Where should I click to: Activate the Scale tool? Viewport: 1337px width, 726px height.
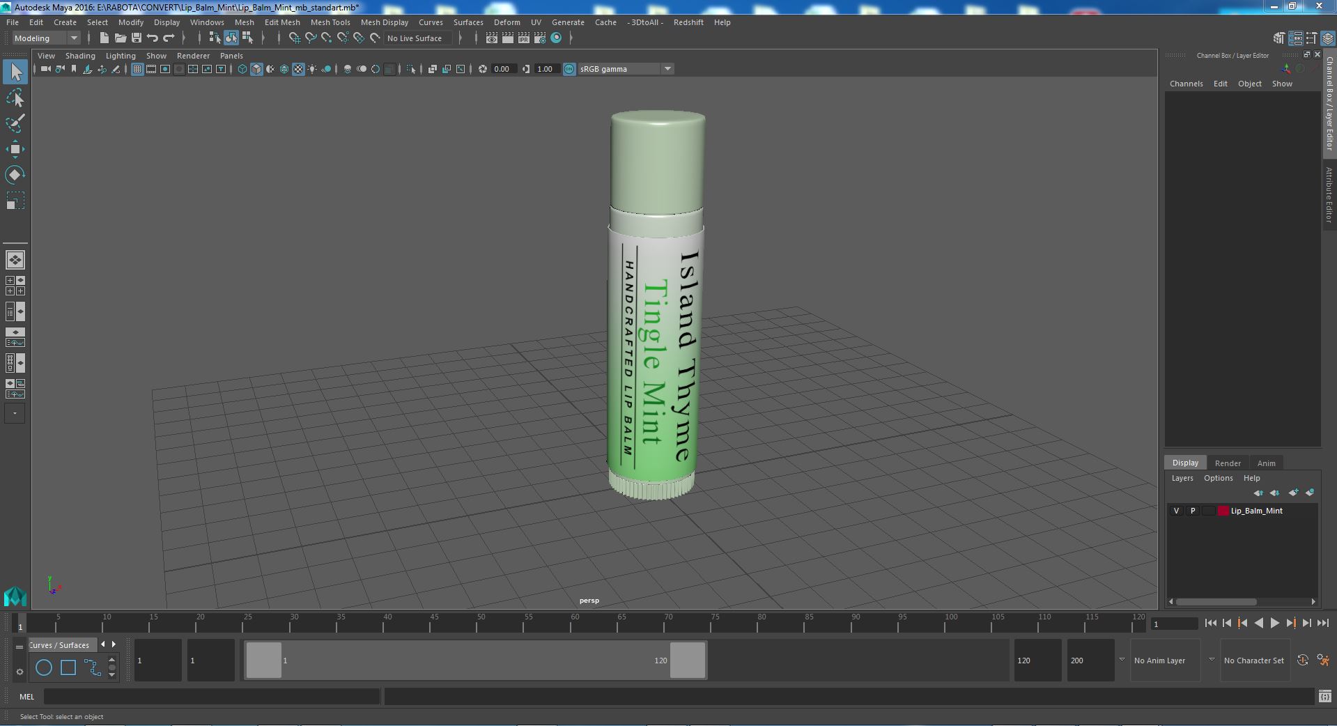click(15, 201)
